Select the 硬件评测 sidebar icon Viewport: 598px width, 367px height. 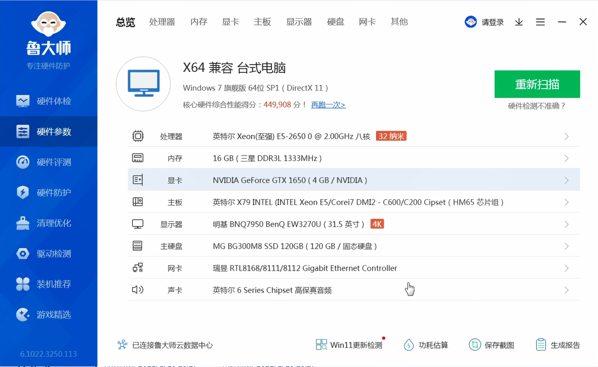tap(48, 162)
